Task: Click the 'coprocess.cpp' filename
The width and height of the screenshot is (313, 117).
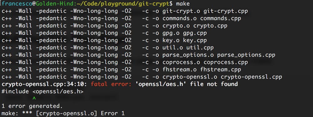Action: [226, 62]
